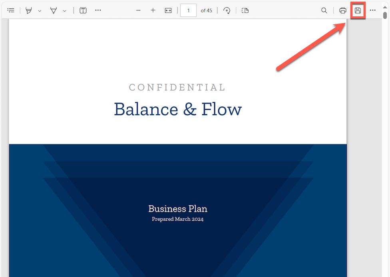The image size is (390, 277).
Task: Select the Draw pen tool
Action: click(54, 10)
